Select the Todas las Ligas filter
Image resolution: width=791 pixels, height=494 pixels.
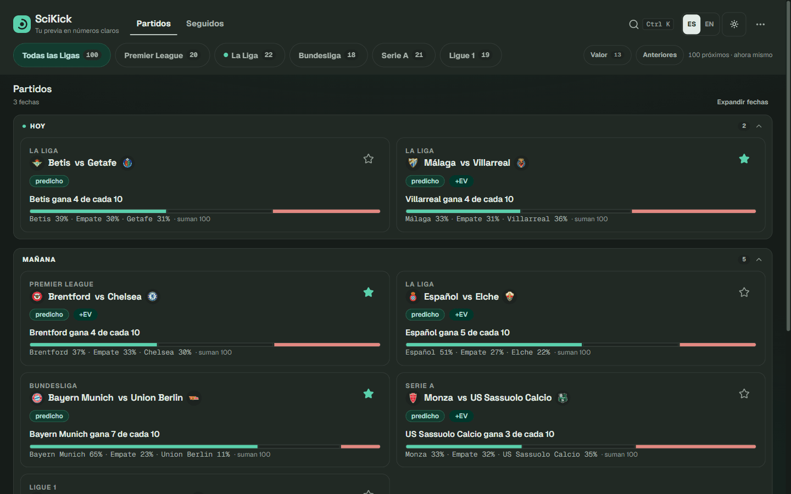tap(62, 55)
